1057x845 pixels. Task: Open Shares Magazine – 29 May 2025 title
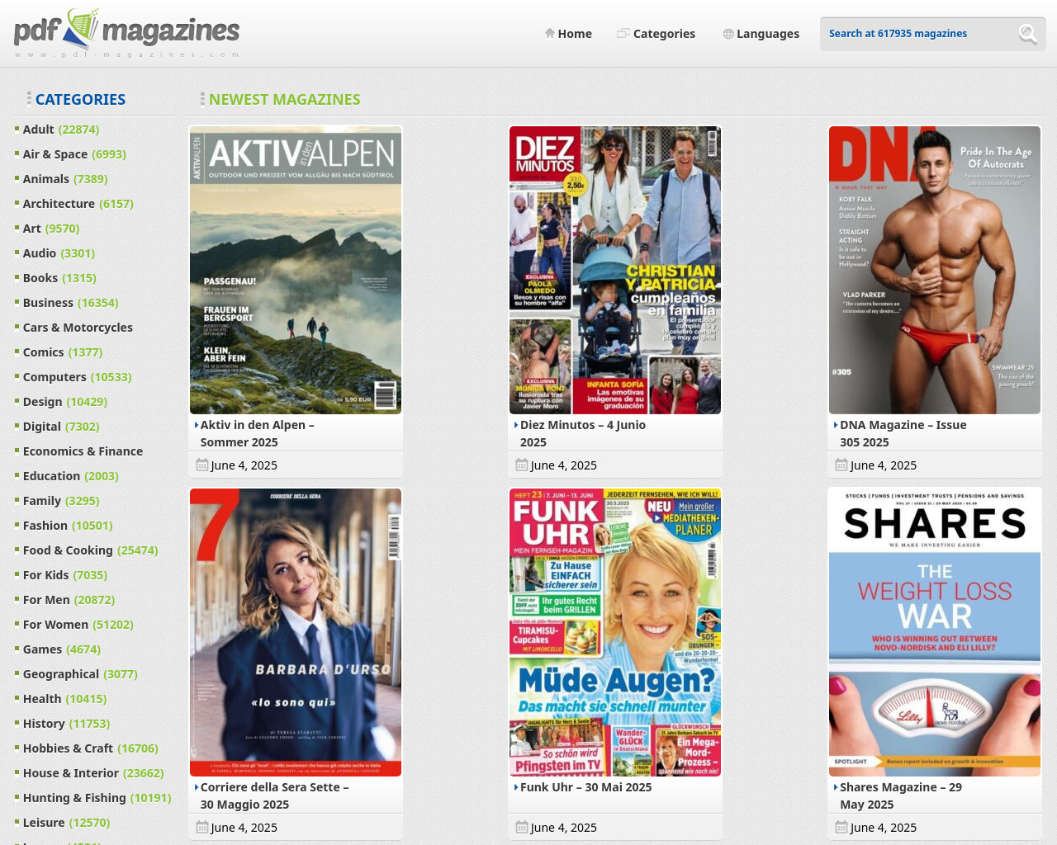[901, 795]
